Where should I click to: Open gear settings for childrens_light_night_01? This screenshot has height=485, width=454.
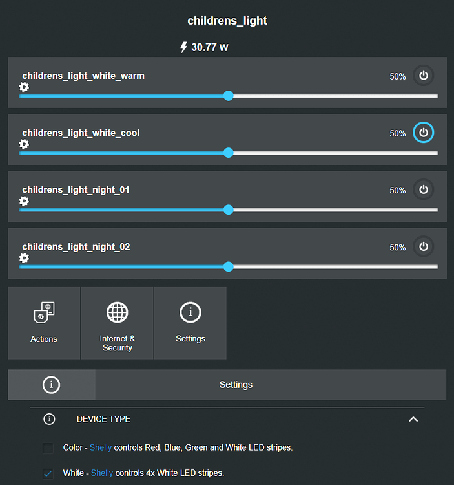tap(24, 201)
